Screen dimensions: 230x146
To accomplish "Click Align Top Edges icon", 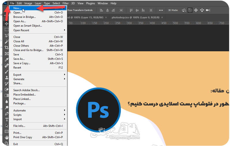I will (131, 10).
